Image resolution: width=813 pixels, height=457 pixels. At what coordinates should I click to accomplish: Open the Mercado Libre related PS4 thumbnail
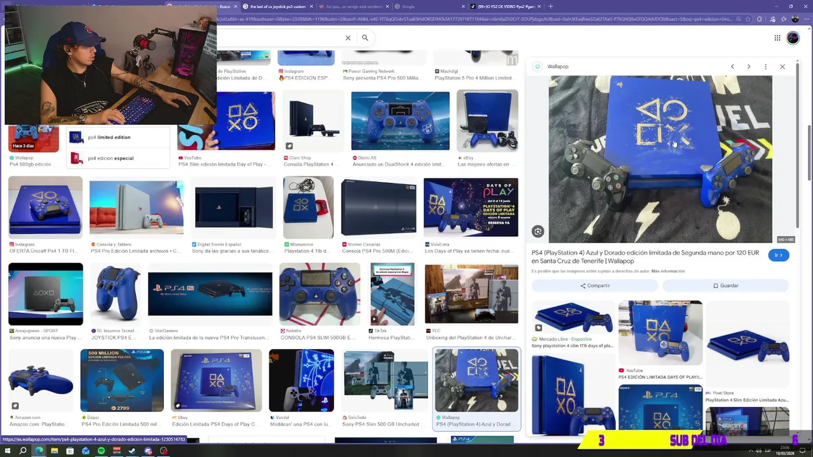click(573, 317)
